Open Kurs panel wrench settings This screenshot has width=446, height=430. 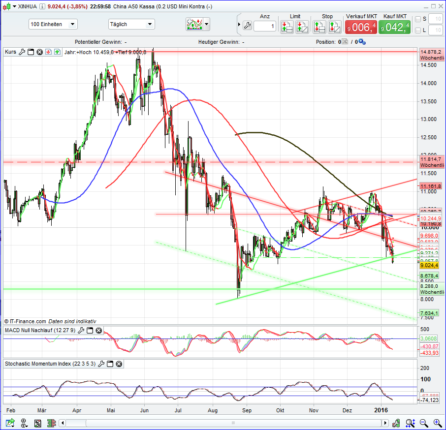pos(22,52)
